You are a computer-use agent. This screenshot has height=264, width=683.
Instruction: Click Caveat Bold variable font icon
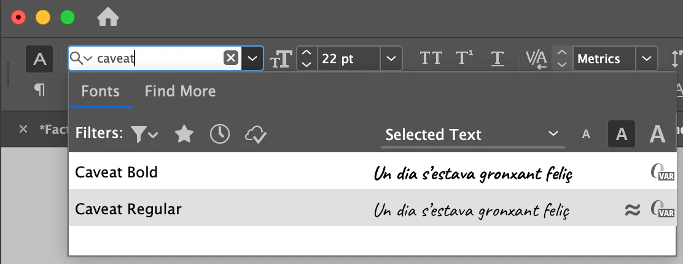(x=663, y=172)
